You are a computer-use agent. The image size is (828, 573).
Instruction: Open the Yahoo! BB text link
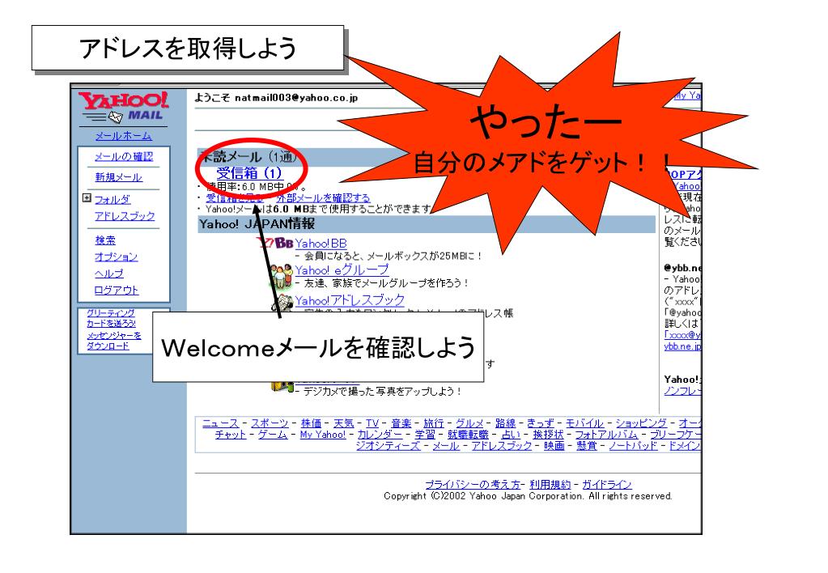tap(321, 243)
